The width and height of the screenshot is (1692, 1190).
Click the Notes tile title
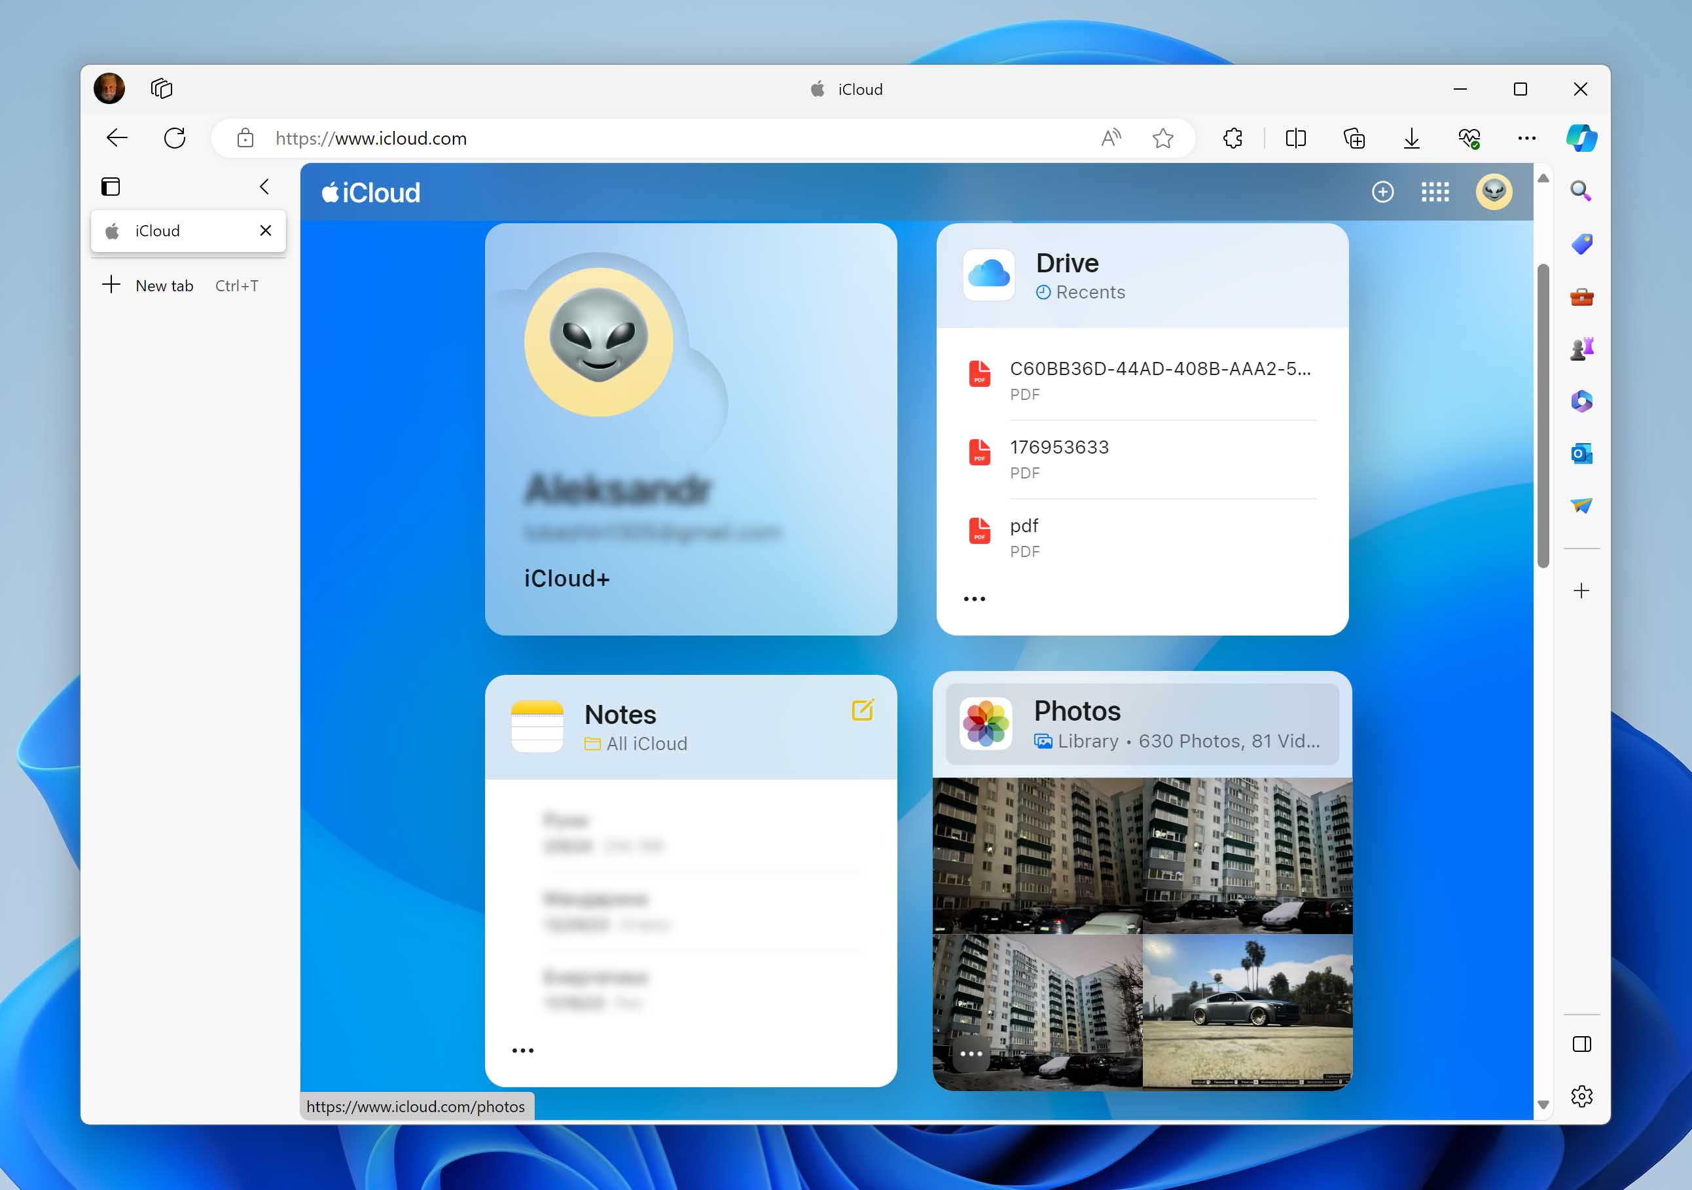point(620,715)
